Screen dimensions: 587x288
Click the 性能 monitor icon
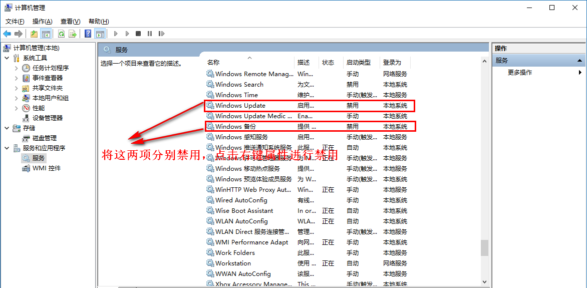26,108
